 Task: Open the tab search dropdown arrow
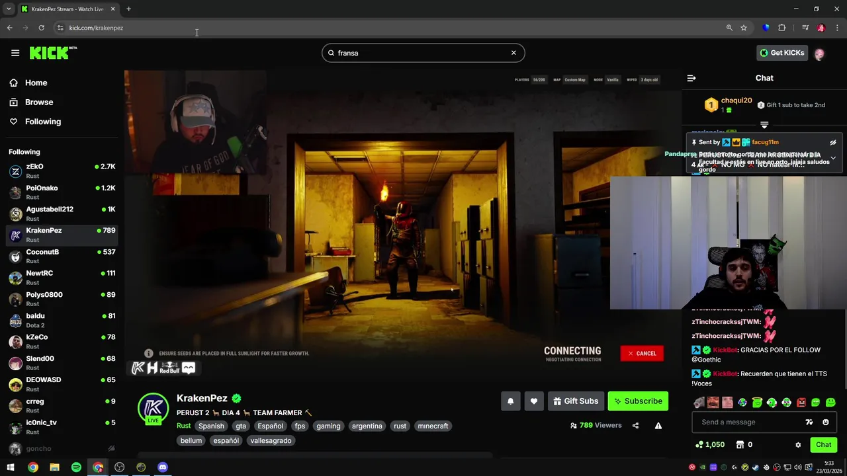(x=9, y=9)
